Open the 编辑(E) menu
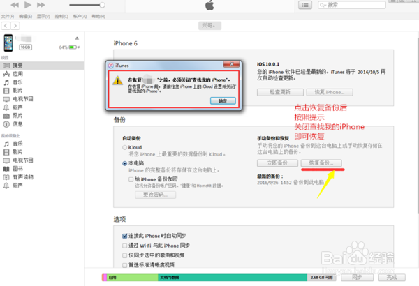The height and width of the screenshot is (286, 419). tap(25, 17)
